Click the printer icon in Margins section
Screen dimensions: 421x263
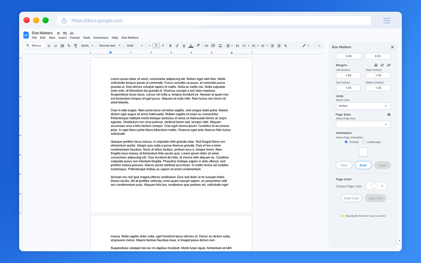(376, 65)
